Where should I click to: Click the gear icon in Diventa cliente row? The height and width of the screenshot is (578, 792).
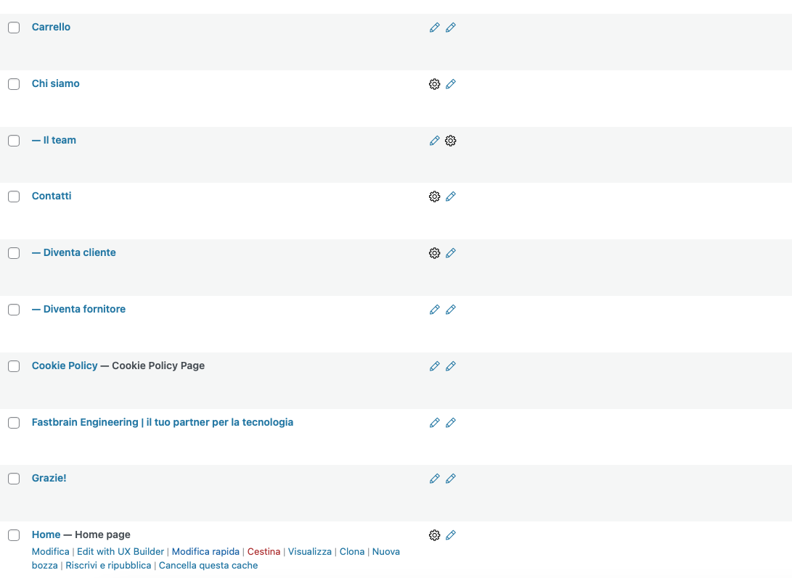(x=434, y=253)
